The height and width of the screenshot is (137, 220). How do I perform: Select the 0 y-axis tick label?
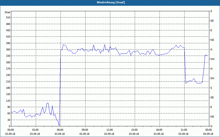click(x=9, y=126)
